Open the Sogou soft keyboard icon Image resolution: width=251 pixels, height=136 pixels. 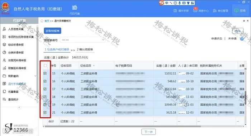coord(184,3)
